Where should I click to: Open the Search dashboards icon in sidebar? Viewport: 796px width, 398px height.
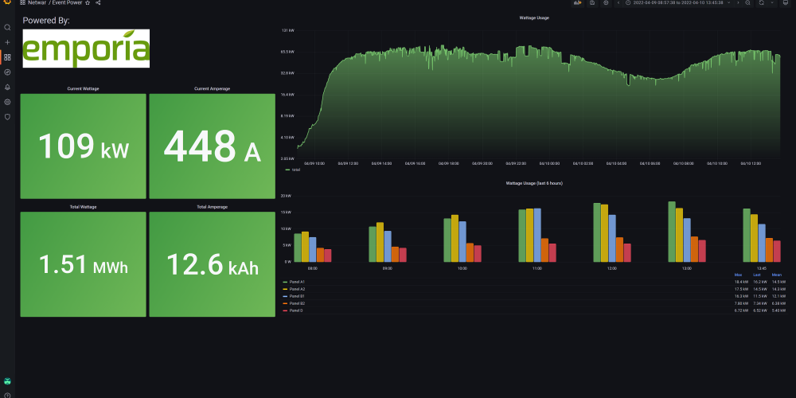click(7, 27)
